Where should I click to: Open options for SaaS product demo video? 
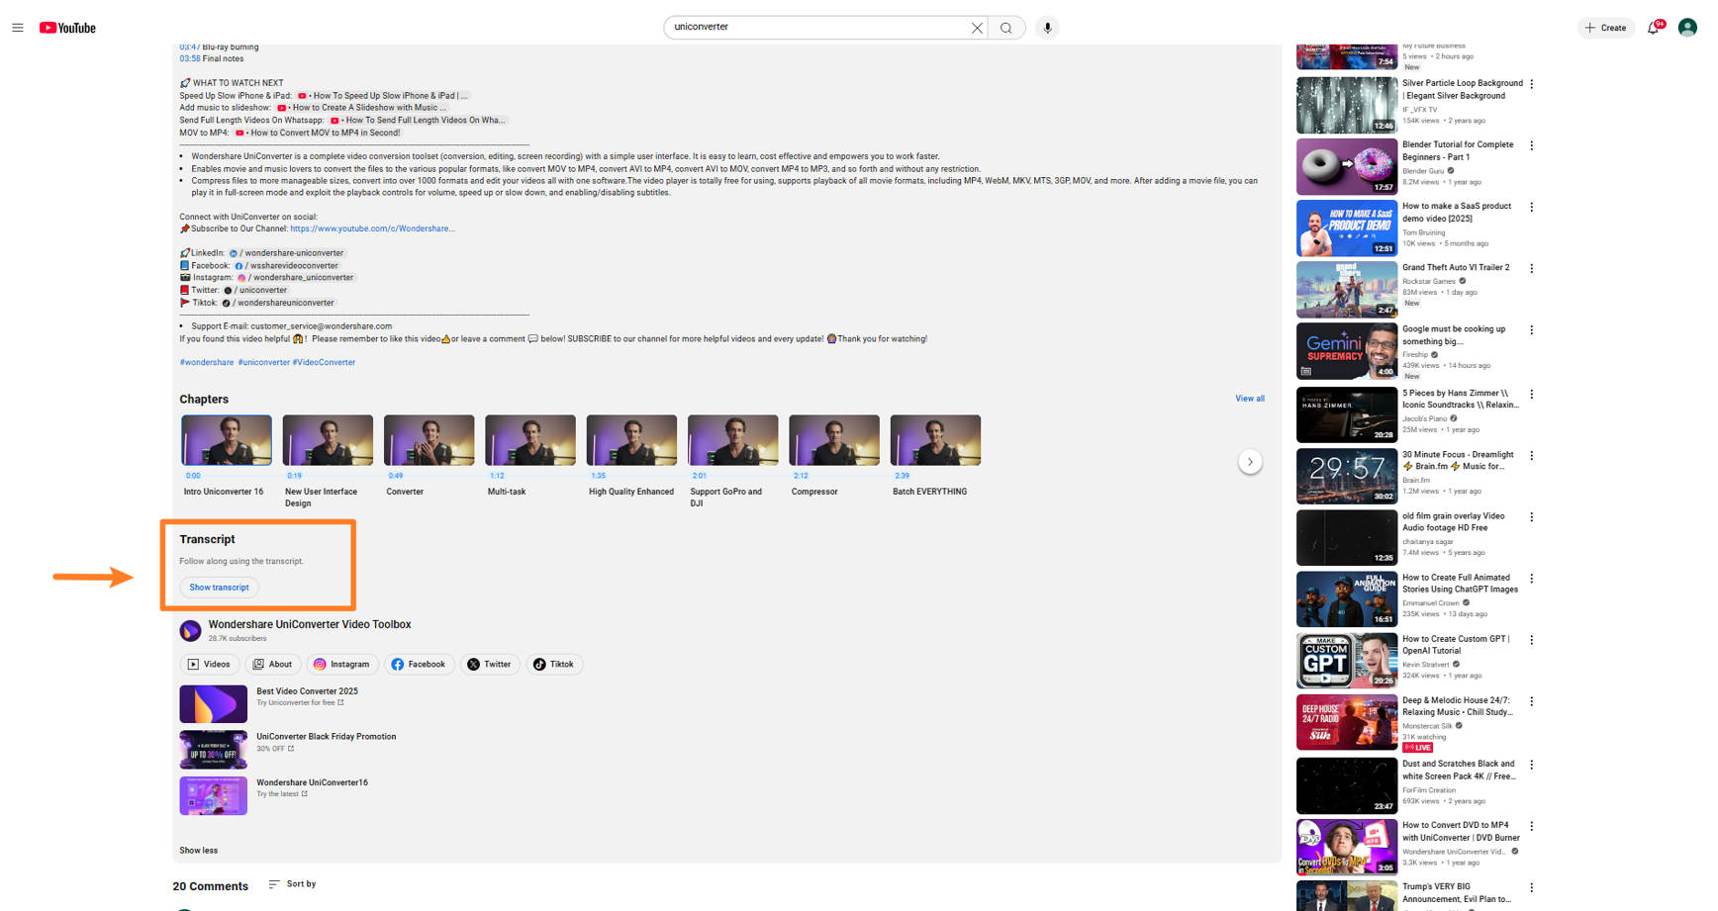coord(1532,208)
